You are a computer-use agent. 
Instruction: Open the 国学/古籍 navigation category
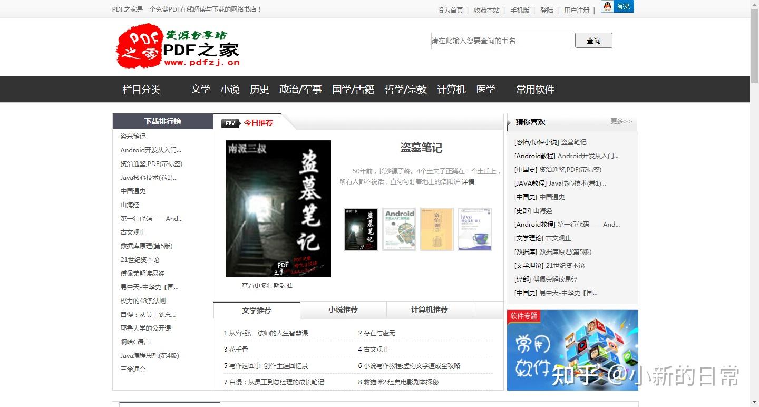[x=353, y=90]
